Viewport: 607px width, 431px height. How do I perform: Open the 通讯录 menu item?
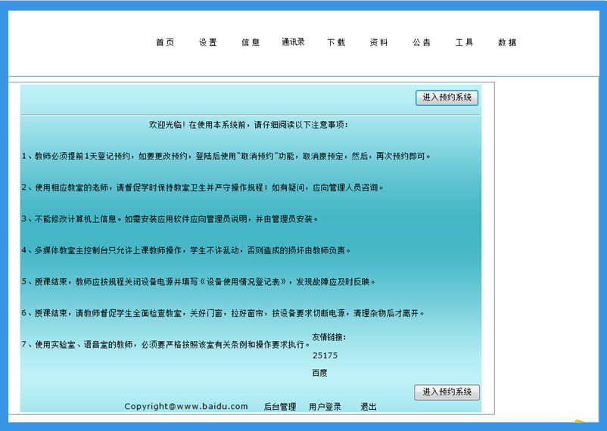293,42
